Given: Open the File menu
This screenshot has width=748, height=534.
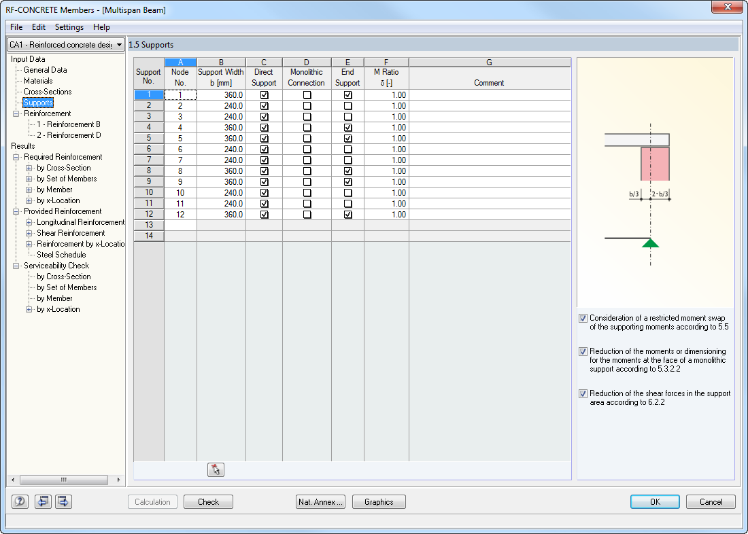Looking at the screenshot, I should tap(16, 27).
